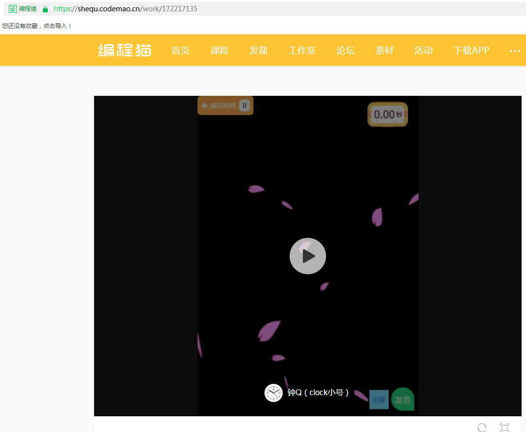Click the 证 编程猫 certificate badge
Screen dimensions: 526x432
click(23, 9)
